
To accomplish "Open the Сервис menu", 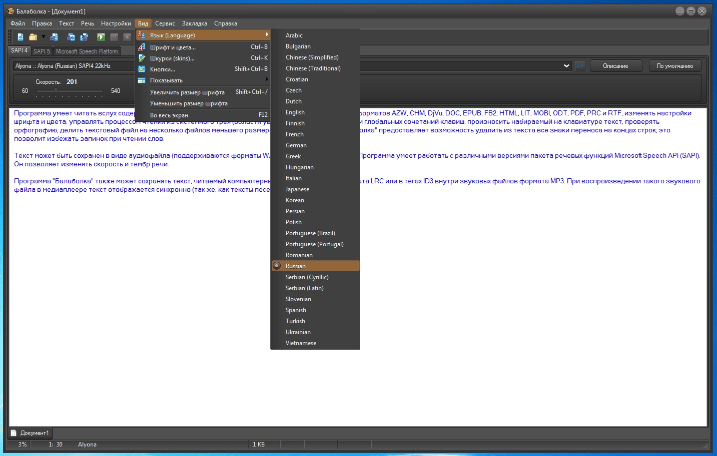I will click(165, 23).
